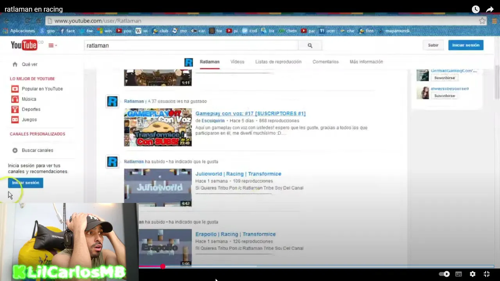Open the player settings gear
The width and height of the screenshot is (500, 281).
pos(473,274)
